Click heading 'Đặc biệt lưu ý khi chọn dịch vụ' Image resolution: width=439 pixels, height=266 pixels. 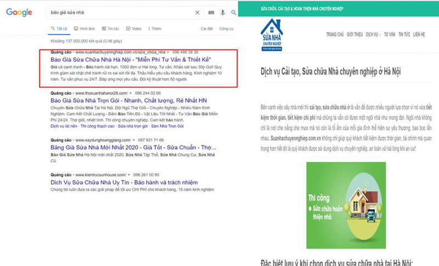coord(337,263)
